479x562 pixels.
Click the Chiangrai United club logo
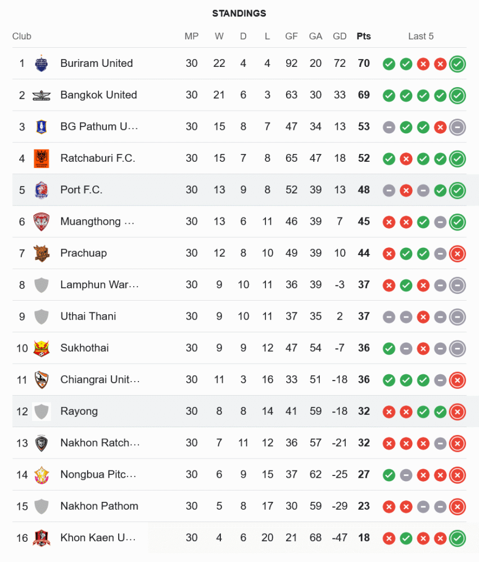click(41, 379)
